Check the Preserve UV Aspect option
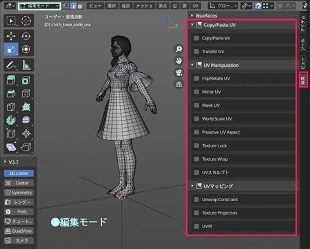This screenshot has width=310, height=249. tap(196, 132)
